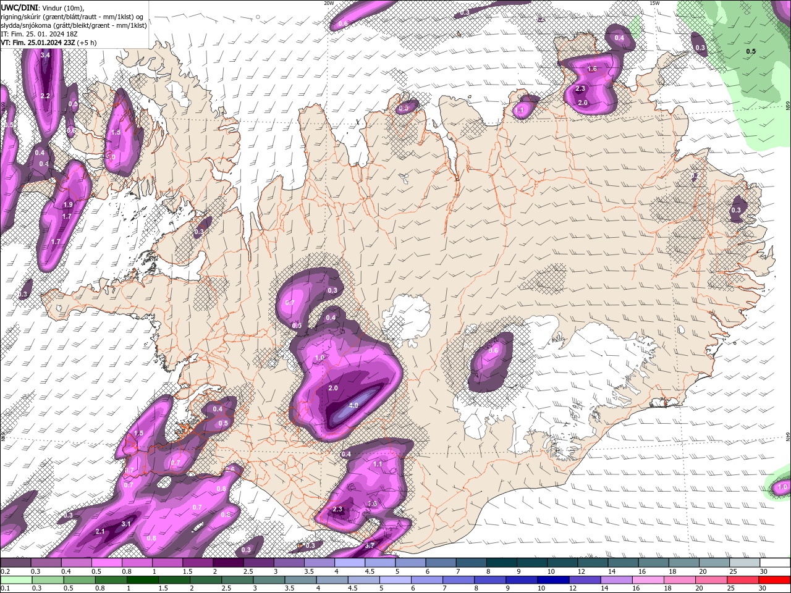This screenshot has height=593, width=791.
Task: Pick the pink swatch at 16 on lower scale
Action: pyautogui.click(x=647, y=580)
